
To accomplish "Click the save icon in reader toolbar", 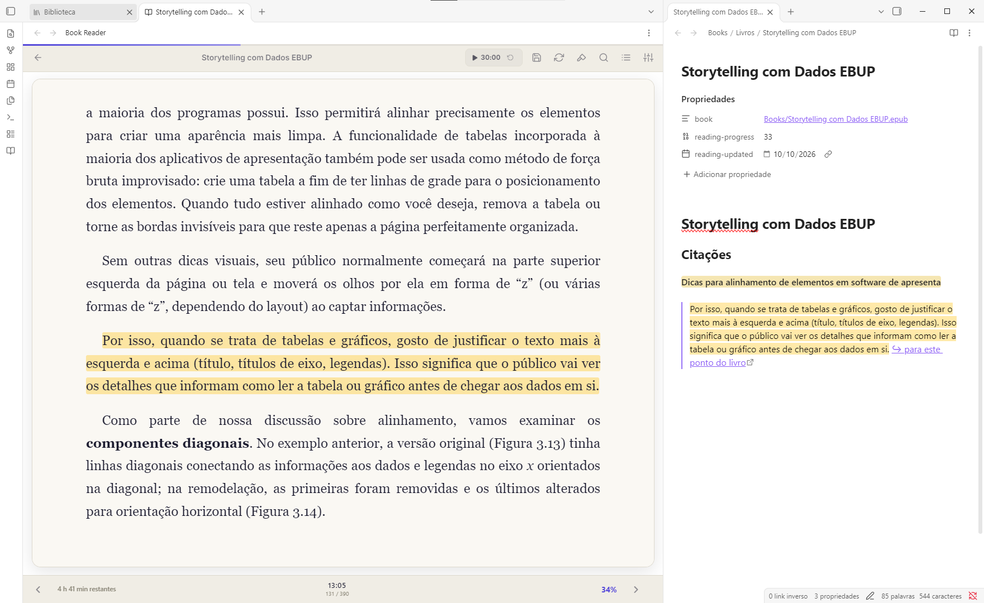I will point(537,58).
